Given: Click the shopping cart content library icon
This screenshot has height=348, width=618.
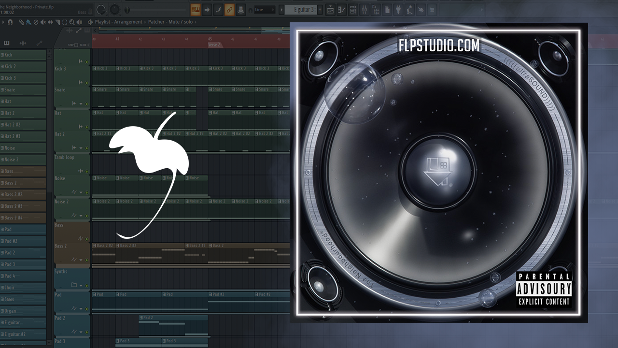Looking at the screenshot, I should 432,10.
